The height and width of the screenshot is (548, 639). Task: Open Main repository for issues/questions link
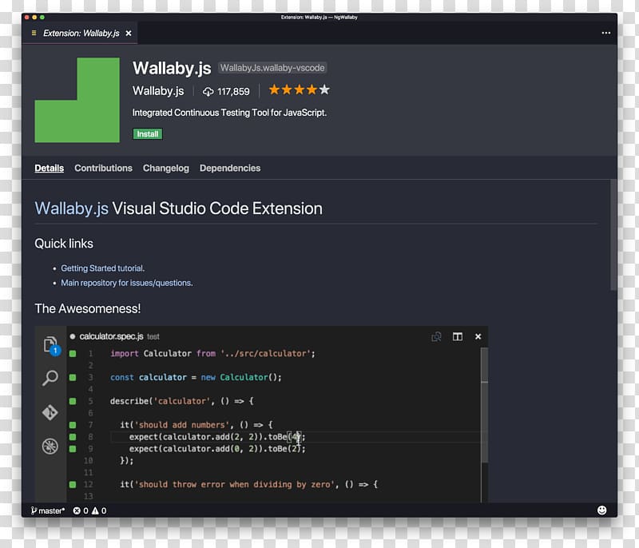click(127, 283)
